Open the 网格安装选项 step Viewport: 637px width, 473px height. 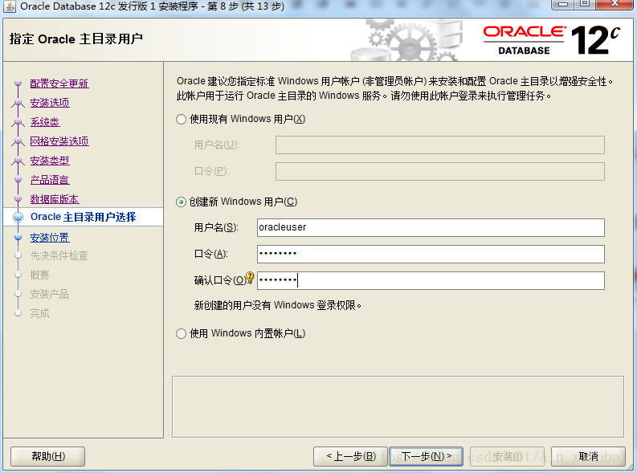pos(59,141)
